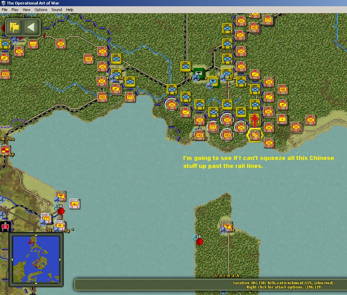Viewport: 347px width, 295px height.
Task: Select the black 'G' unit counter
Action: (5, 227)
